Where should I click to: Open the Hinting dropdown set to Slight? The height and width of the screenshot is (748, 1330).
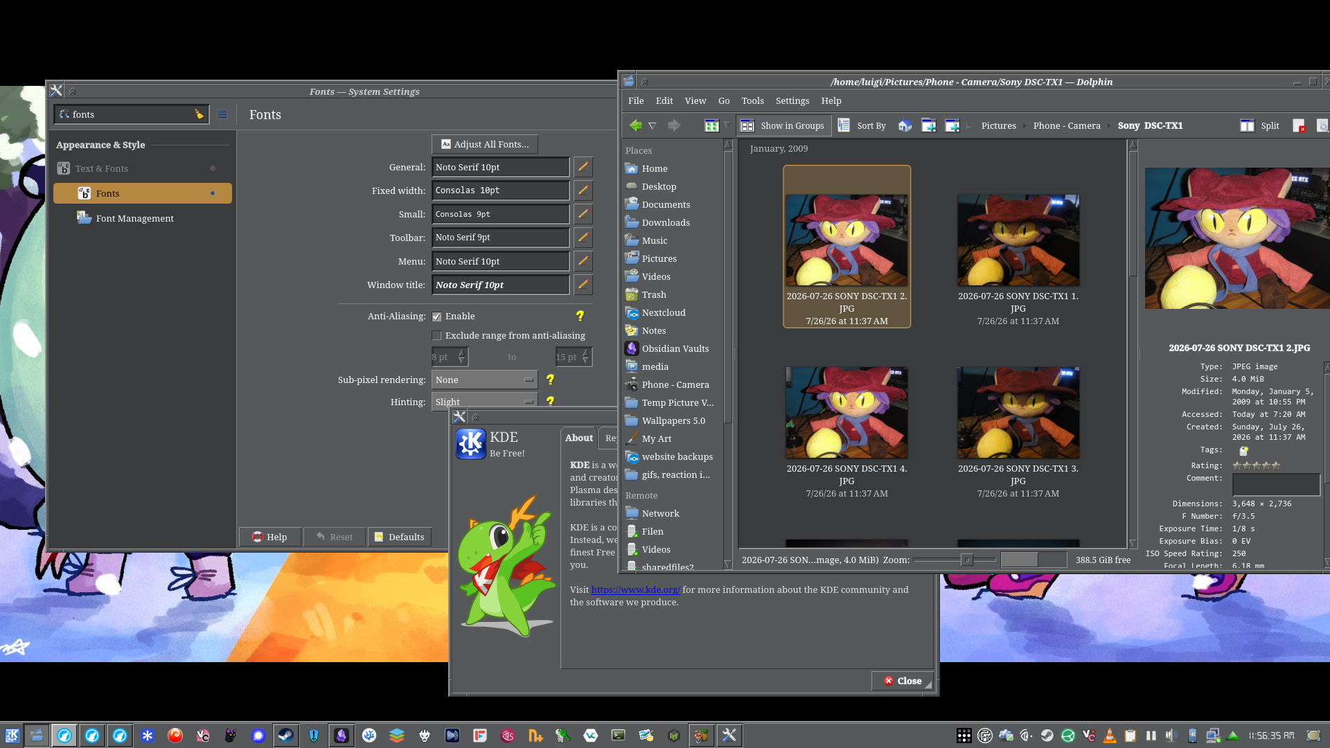[484, 401]
